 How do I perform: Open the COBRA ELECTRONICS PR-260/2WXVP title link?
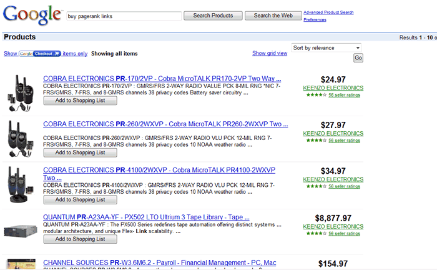click(x=165, y=124)
